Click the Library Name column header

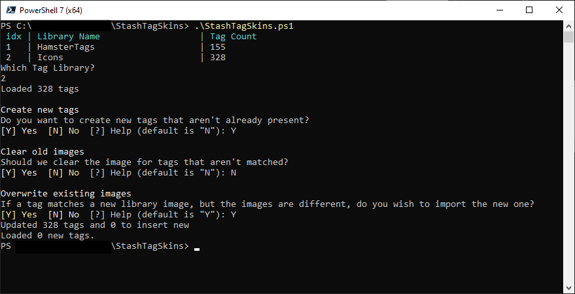click(69, 36)
